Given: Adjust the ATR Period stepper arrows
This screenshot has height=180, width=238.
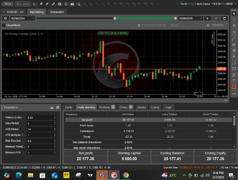Looking at the screenshot, I should tap(55, 129).
